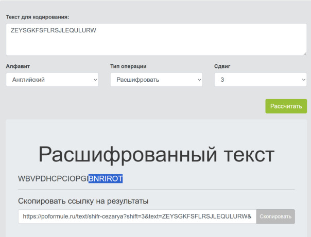311x237 pixels.
Task: Click the Тип операции field label
Action: (x=128, y=66)
